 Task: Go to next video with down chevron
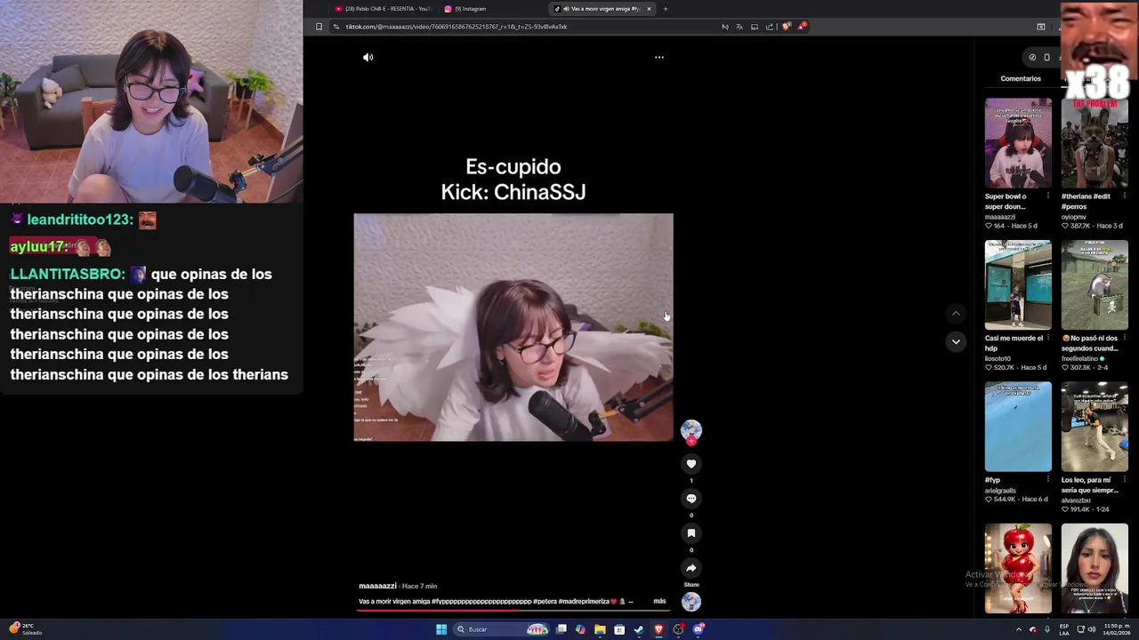(956, 341)
